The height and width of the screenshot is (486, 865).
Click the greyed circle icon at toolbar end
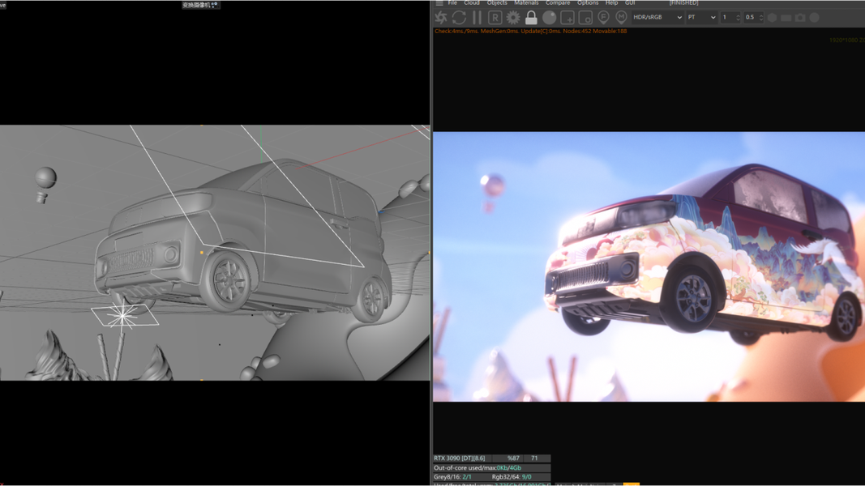pos(814,18)
